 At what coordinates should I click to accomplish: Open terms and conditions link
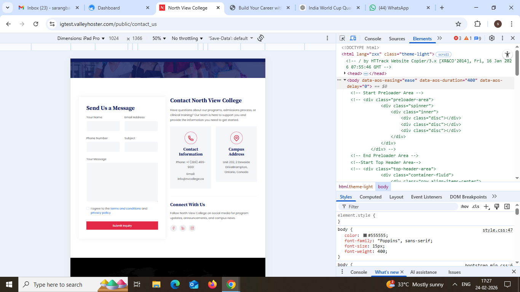pos(126,208)
